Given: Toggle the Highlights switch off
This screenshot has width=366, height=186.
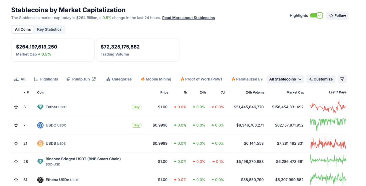Looking at the screenshot, I should click(316, 15).
